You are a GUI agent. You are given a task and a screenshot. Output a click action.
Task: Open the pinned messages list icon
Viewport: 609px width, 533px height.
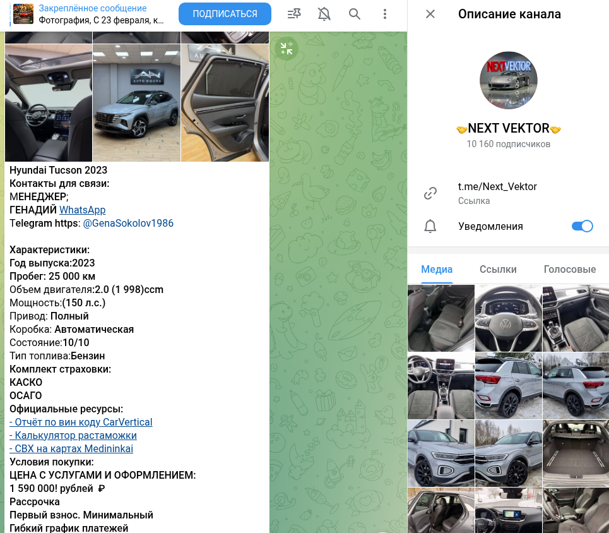coord(294,14)
